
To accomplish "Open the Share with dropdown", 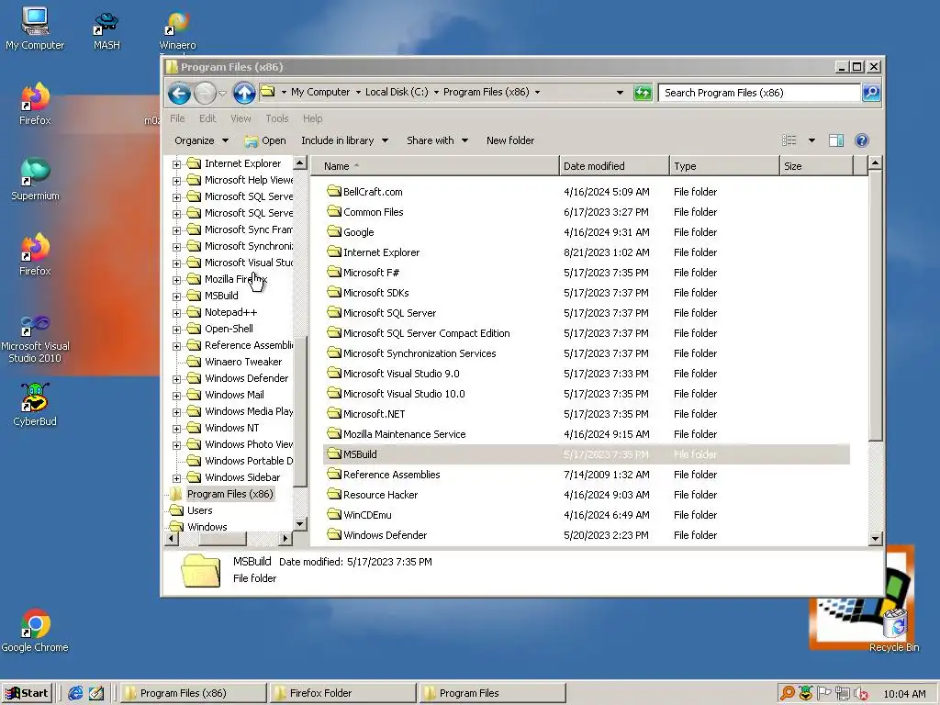I will (437, 140).
